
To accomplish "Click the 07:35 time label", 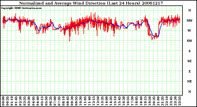I will pos(59,101).
